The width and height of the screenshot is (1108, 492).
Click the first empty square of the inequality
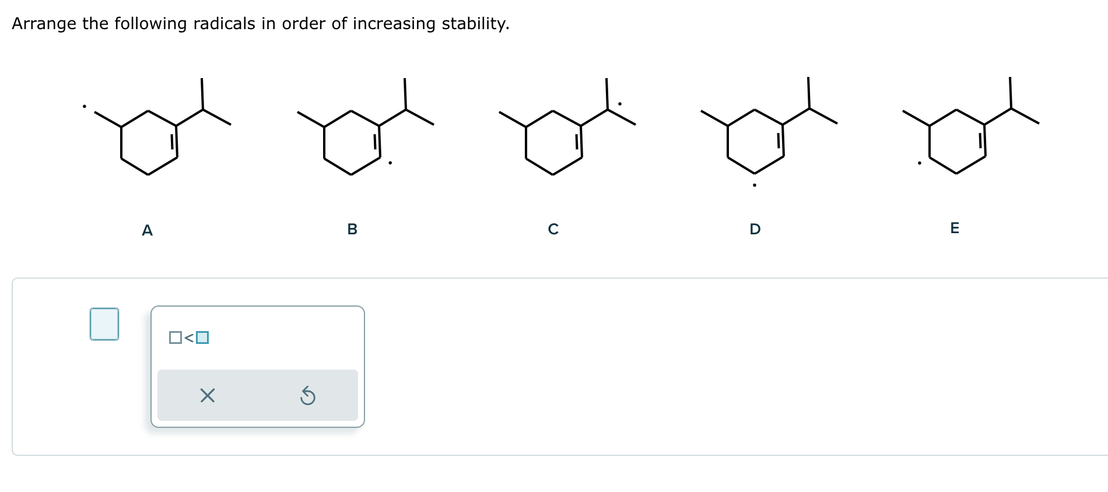[x=174, y=336]
